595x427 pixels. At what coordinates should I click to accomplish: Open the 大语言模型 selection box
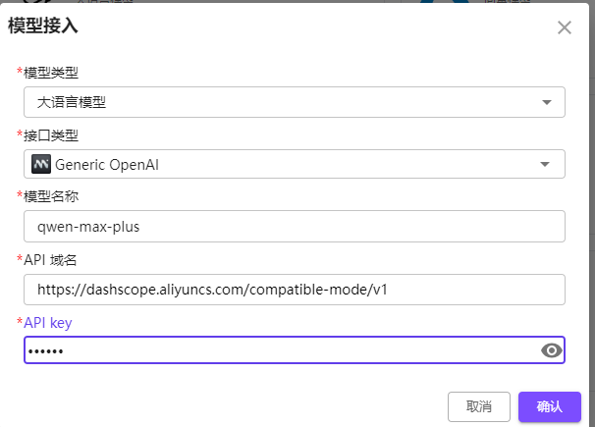pyautogui.click(x=295, y=102)
